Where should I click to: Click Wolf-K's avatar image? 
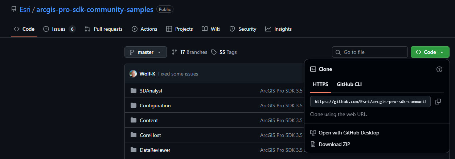point(133,74)
